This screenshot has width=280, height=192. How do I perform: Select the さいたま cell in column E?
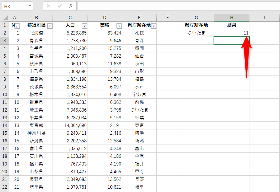pos(139,110)
